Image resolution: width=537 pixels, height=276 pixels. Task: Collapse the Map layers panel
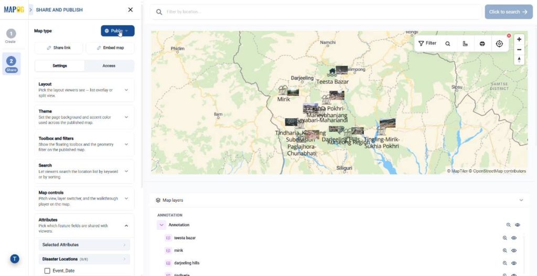[x=521, y=200]
